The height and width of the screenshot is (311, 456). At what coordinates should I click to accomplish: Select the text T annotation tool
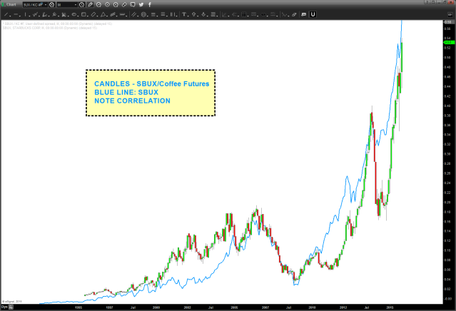[x=184, y=14]
